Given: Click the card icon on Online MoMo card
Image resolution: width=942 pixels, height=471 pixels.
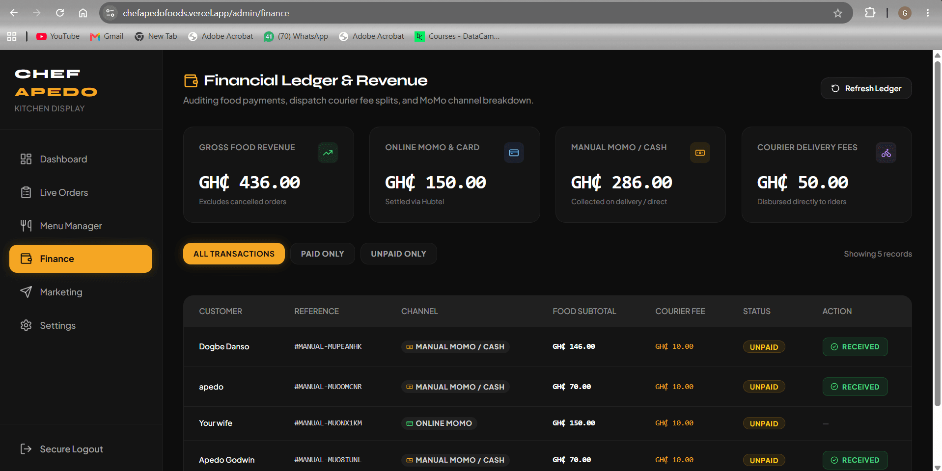Looking at the screenshot, I should 514,153.
